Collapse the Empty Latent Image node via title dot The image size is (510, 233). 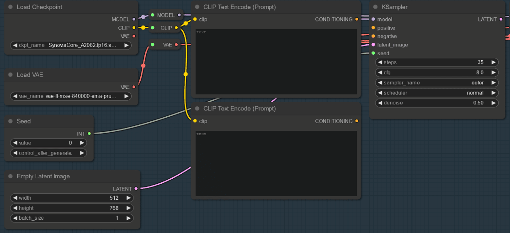pos(11,176)
